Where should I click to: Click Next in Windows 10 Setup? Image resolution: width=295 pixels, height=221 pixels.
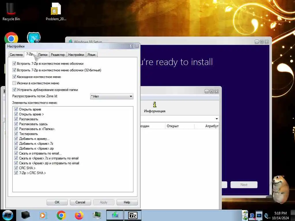244,185
